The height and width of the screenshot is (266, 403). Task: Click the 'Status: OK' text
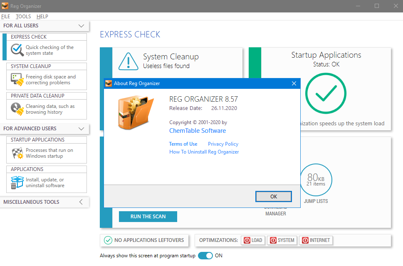tap(326, 64)
